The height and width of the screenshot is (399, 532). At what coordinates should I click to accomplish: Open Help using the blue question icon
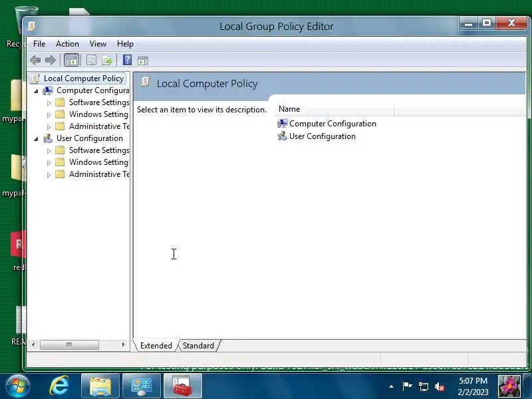click(x=127, y=60)
